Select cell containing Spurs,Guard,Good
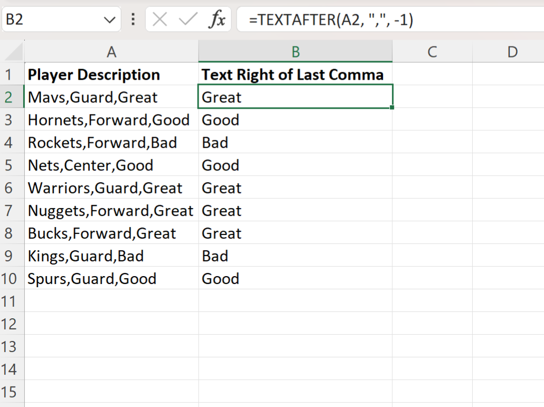The height and width of the screenshot is (407, 544). (x=111, y=278)
